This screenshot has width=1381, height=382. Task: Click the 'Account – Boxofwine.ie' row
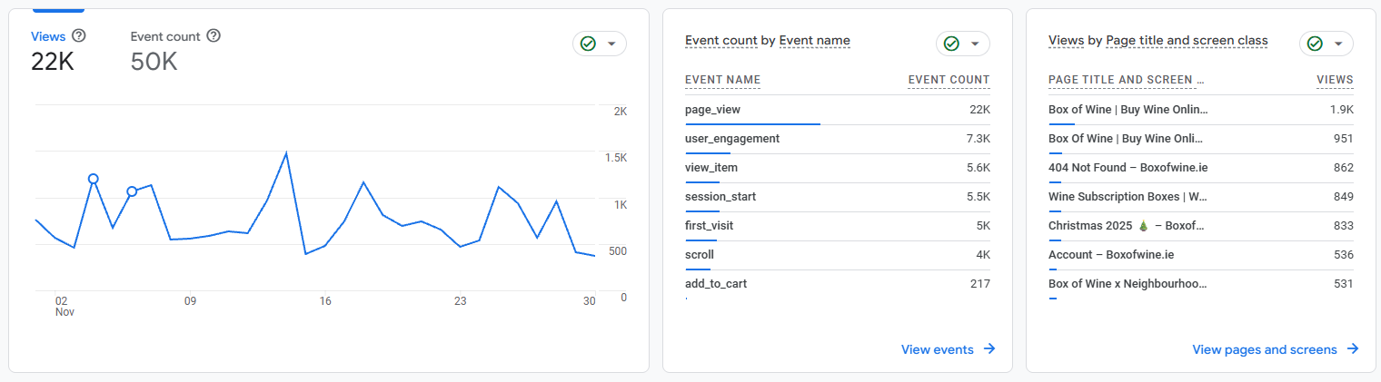[x=1201, y=255]
